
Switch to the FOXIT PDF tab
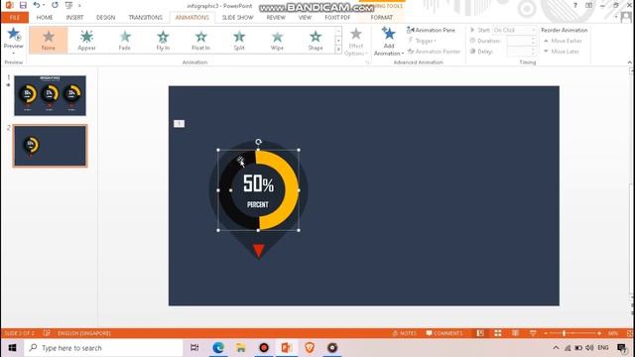[x=337, y=18]
